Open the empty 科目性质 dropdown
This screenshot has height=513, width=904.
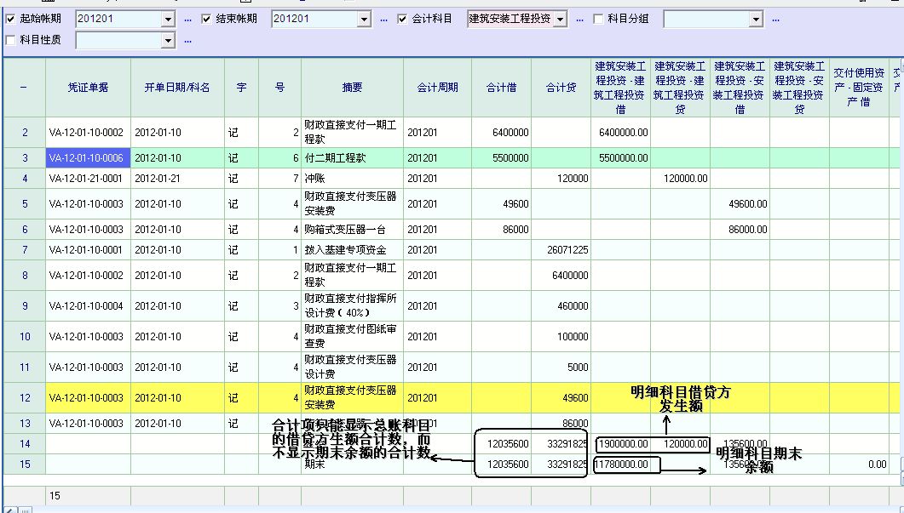[168, 40]
